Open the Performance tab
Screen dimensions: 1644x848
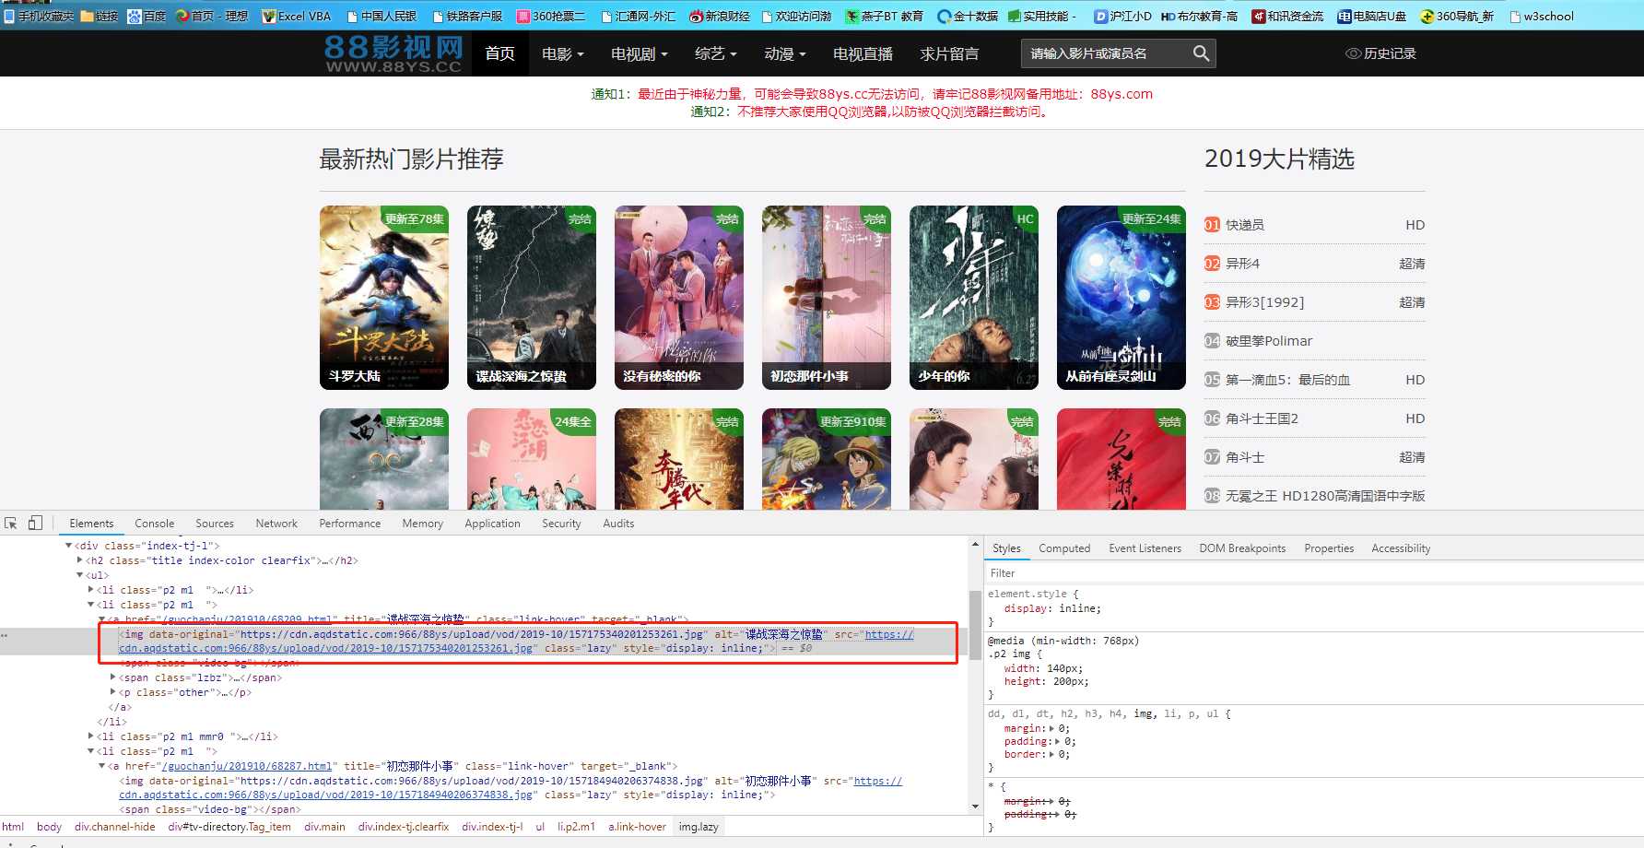pyautogui.click(x=350, y=523)
